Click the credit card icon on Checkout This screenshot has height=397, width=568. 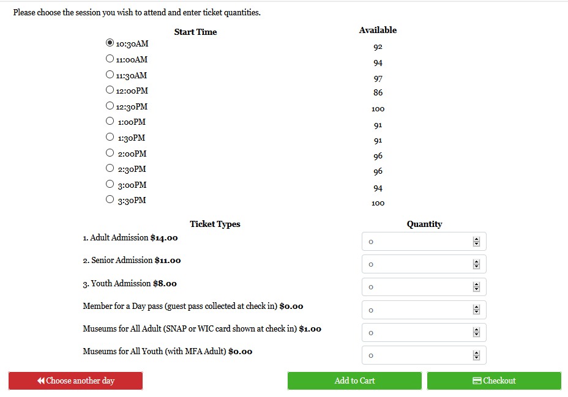pos(477,380)
